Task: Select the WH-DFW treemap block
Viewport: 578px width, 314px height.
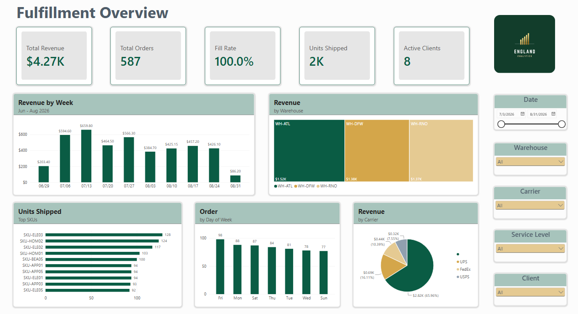Action: 377,150
